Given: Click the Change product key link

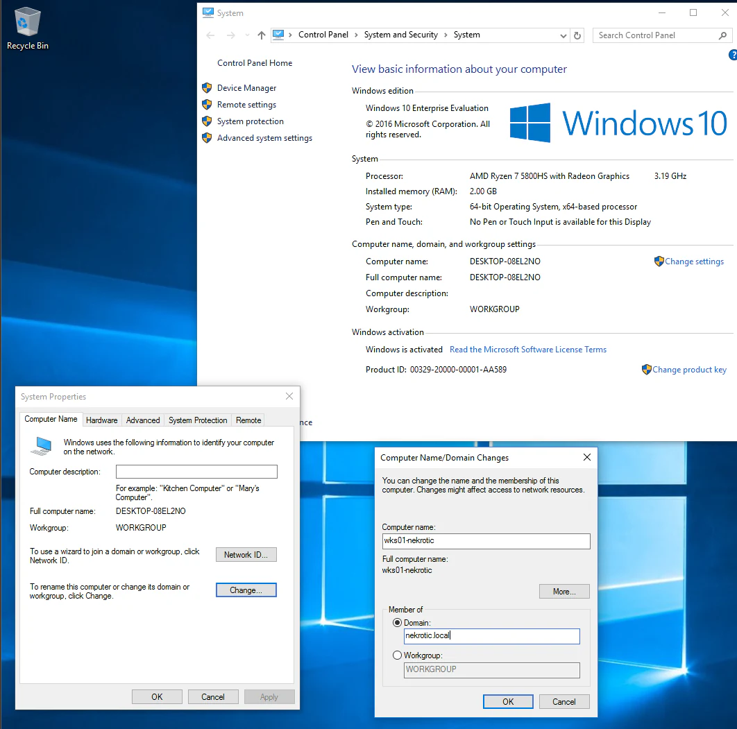Looking at the screenshot, I should pos(690,369).
